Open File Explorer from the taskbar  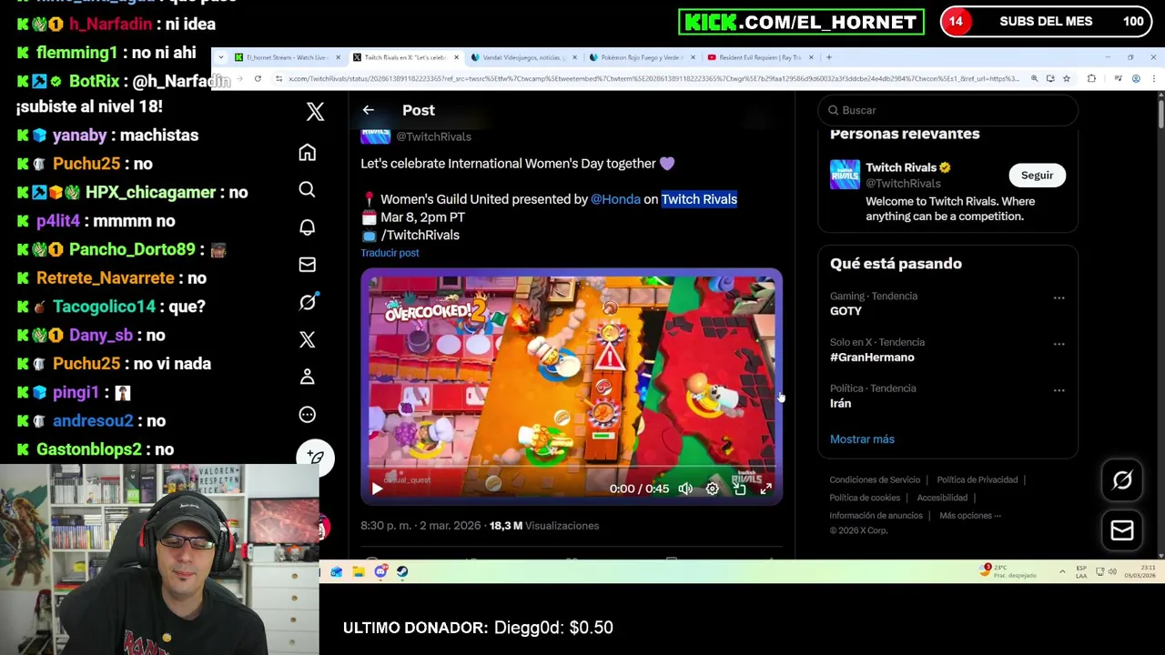coord(359,572)
